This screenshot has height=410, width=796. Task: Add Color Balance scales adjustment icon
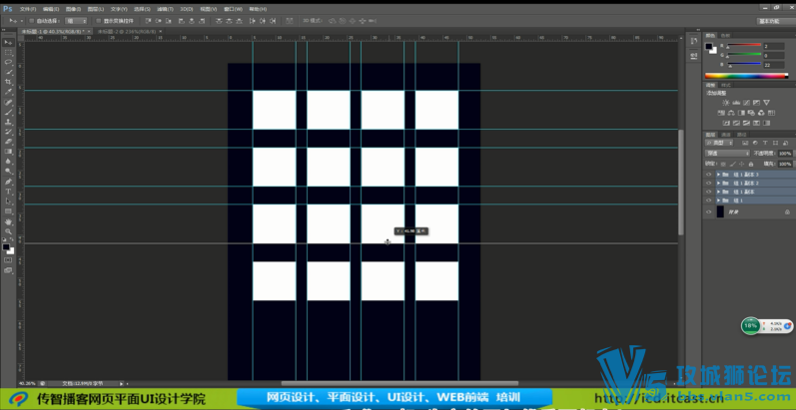tap(731, 113)
